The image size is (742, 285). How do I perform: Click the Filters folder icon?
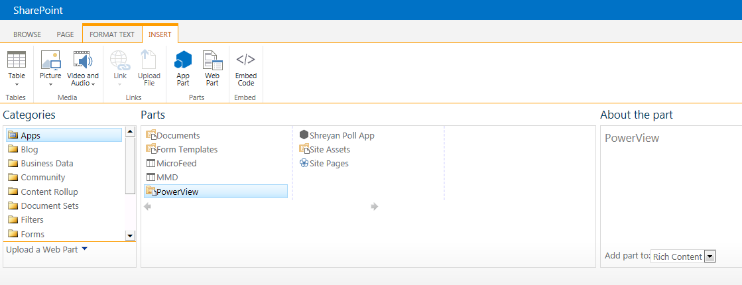(x=13, y=220)
